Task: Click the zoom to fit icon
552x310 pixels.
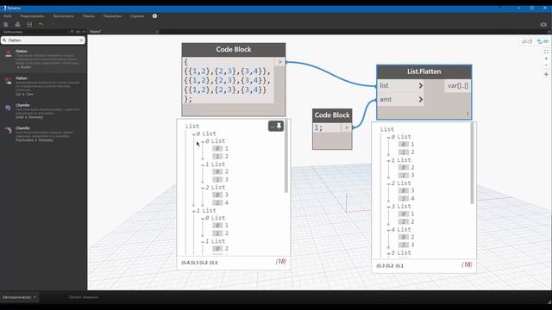Action: click(546, 52)
